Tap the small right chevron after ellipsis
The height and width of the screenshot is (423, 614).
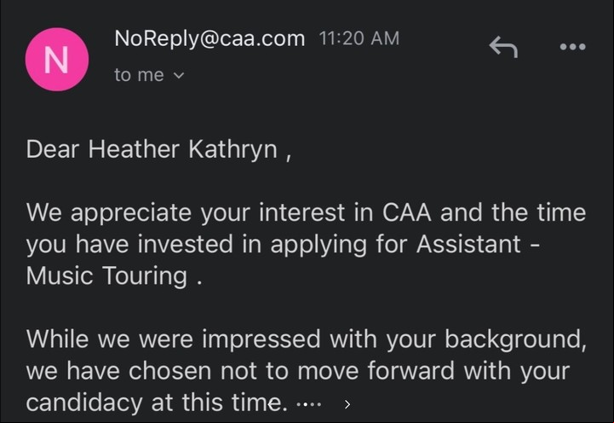pos(347,404)
